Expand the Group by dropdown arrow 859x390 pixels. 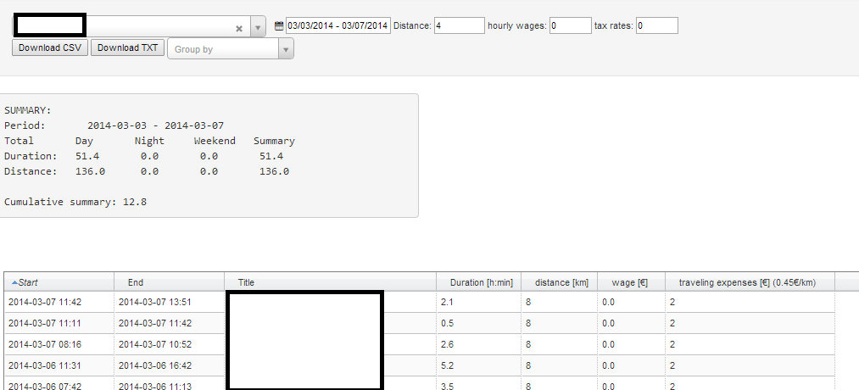(x=285, y=49)
